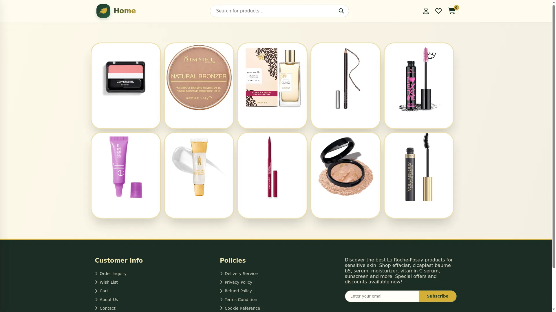Open Terms Condition link
Image resolution: width=556 pixels, height=312 pixels.
pyautogui.click(x=241, y=300)
